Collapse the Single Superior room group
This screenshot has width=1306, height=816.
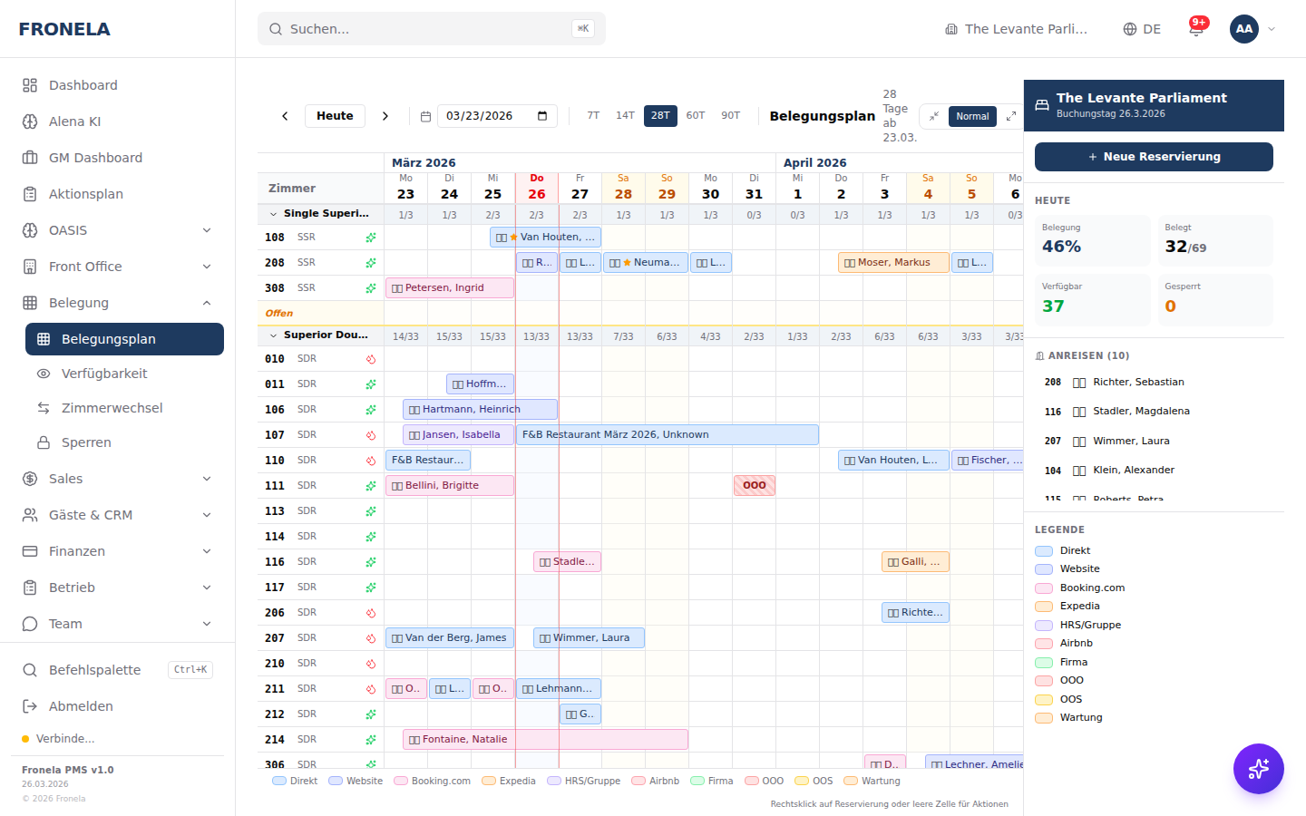(x=274, y=214)
